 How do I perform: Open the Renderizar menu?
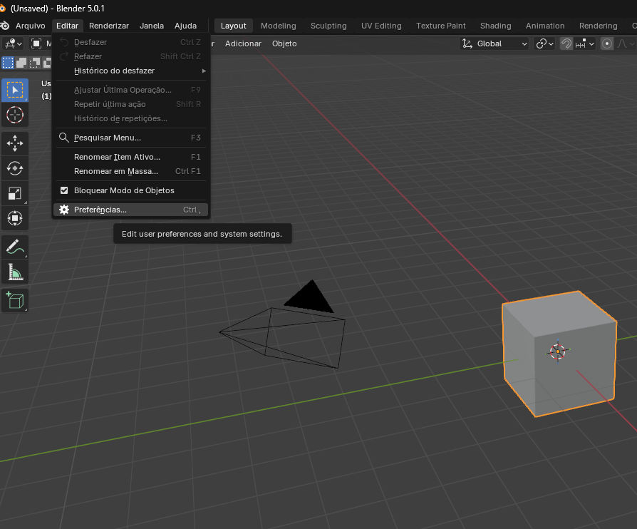click(x=109, y=26)
